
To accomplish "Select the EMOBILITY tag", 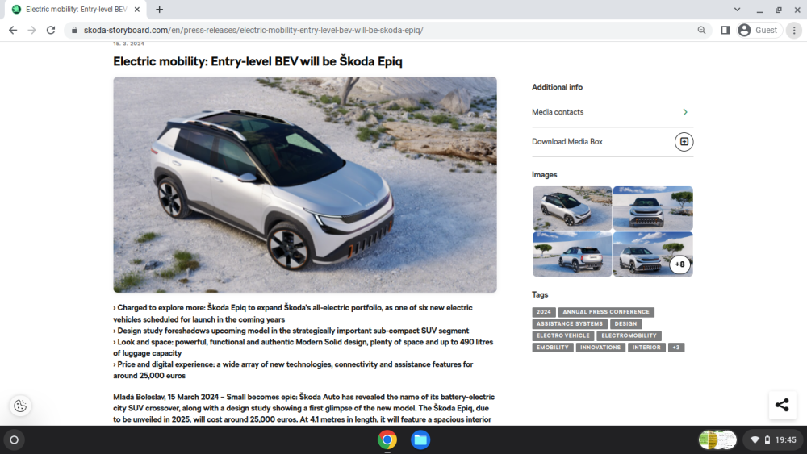I will [553, 348].
